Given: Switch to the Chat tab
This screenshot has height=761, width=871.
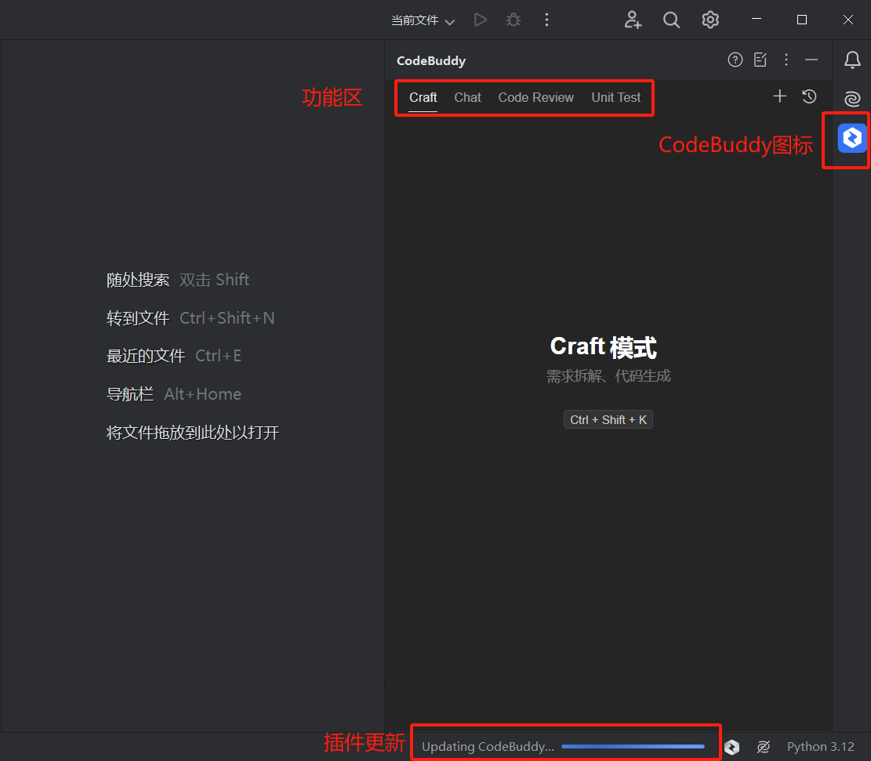Looking at the screenshot, I should (x=467, y=98).
